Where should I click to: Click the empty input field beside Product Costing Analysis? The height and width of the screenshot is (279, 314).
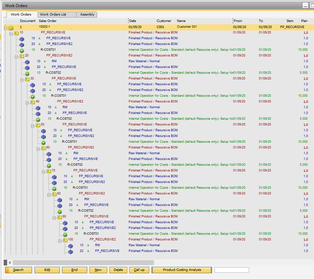click(x=231, y=270)
